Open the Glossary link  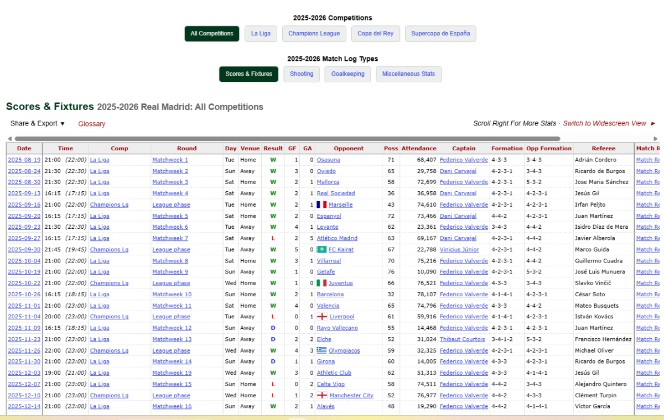tap(92, 124)
